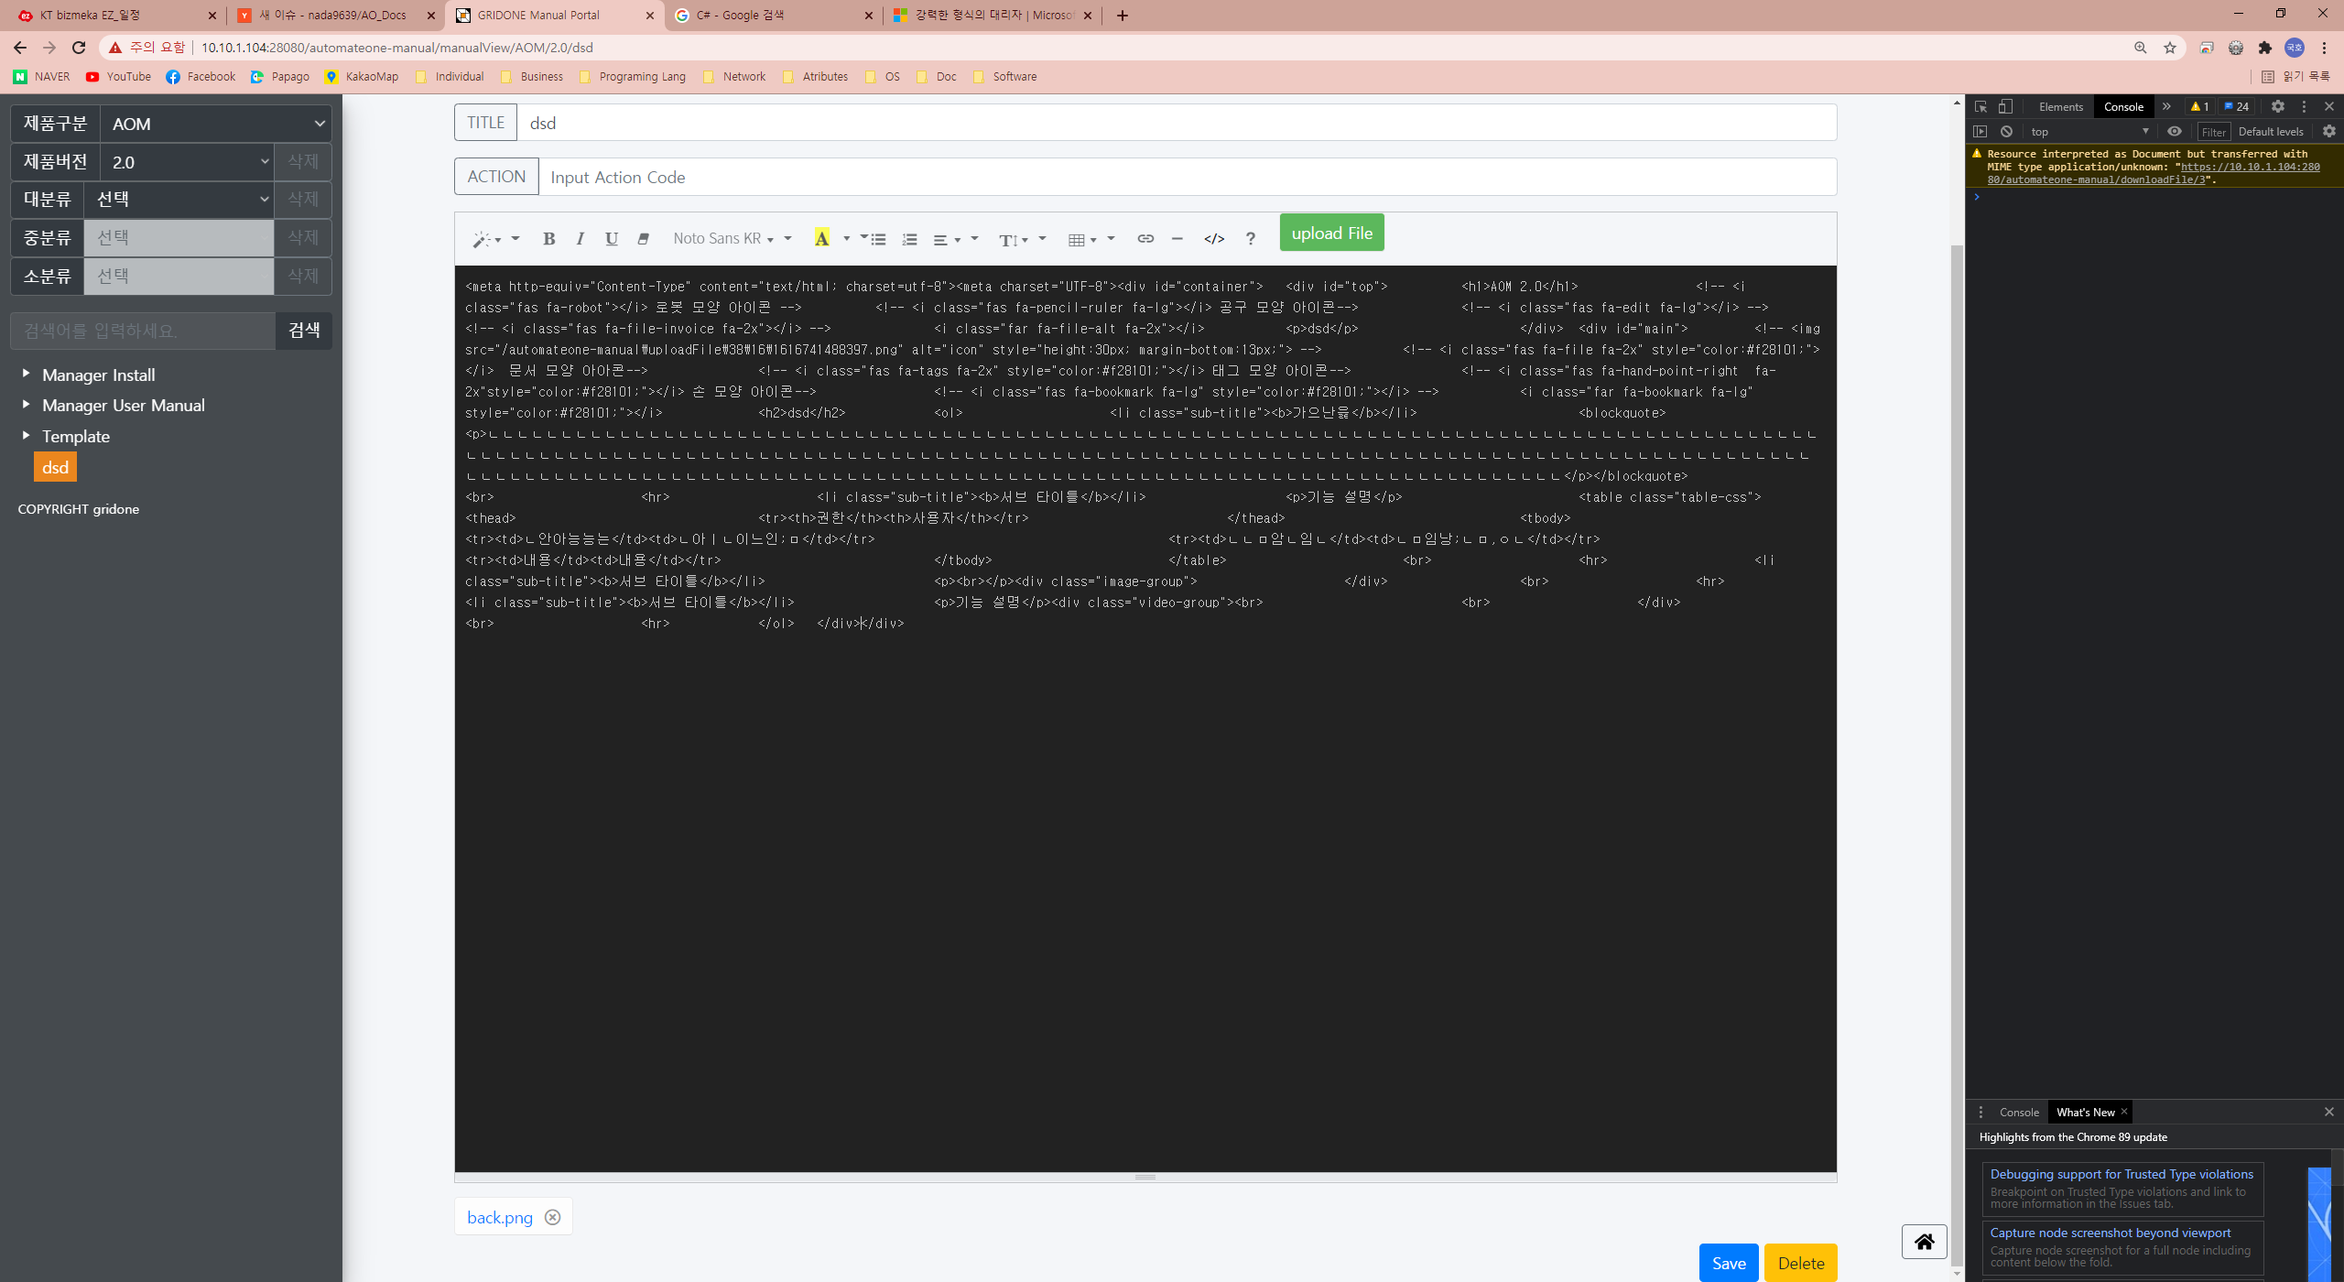Toggle code view with </> icon
This screenshot has height=1282, width=2344.
click(x=1213, y=239)
